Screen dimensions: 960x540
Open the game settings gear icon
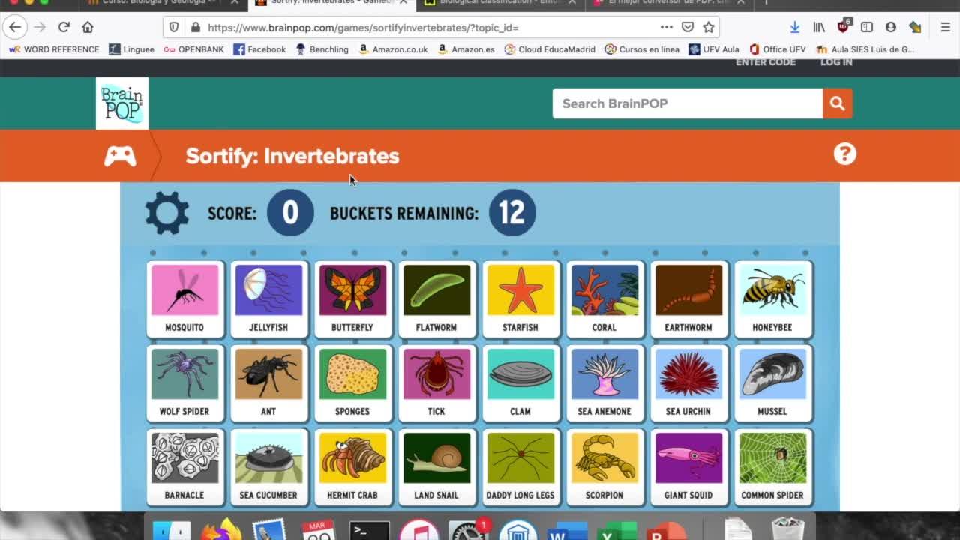(166, 213)
